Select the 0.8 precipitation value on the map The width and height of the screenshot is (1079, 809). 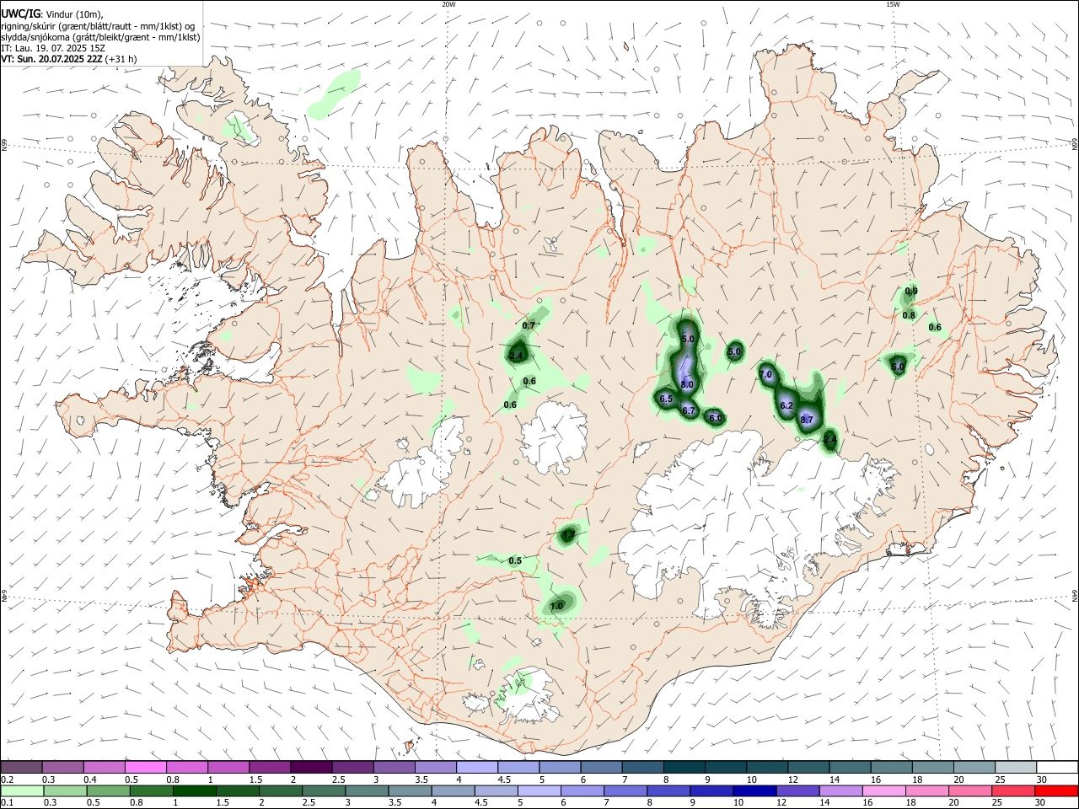[909, 315]
